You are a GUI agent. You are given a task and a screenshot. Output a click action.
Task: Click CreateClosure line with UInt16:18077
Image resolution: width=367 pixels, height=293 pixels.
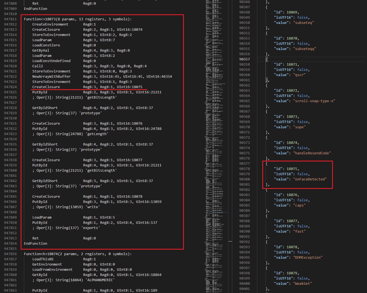tap(87, 160)
